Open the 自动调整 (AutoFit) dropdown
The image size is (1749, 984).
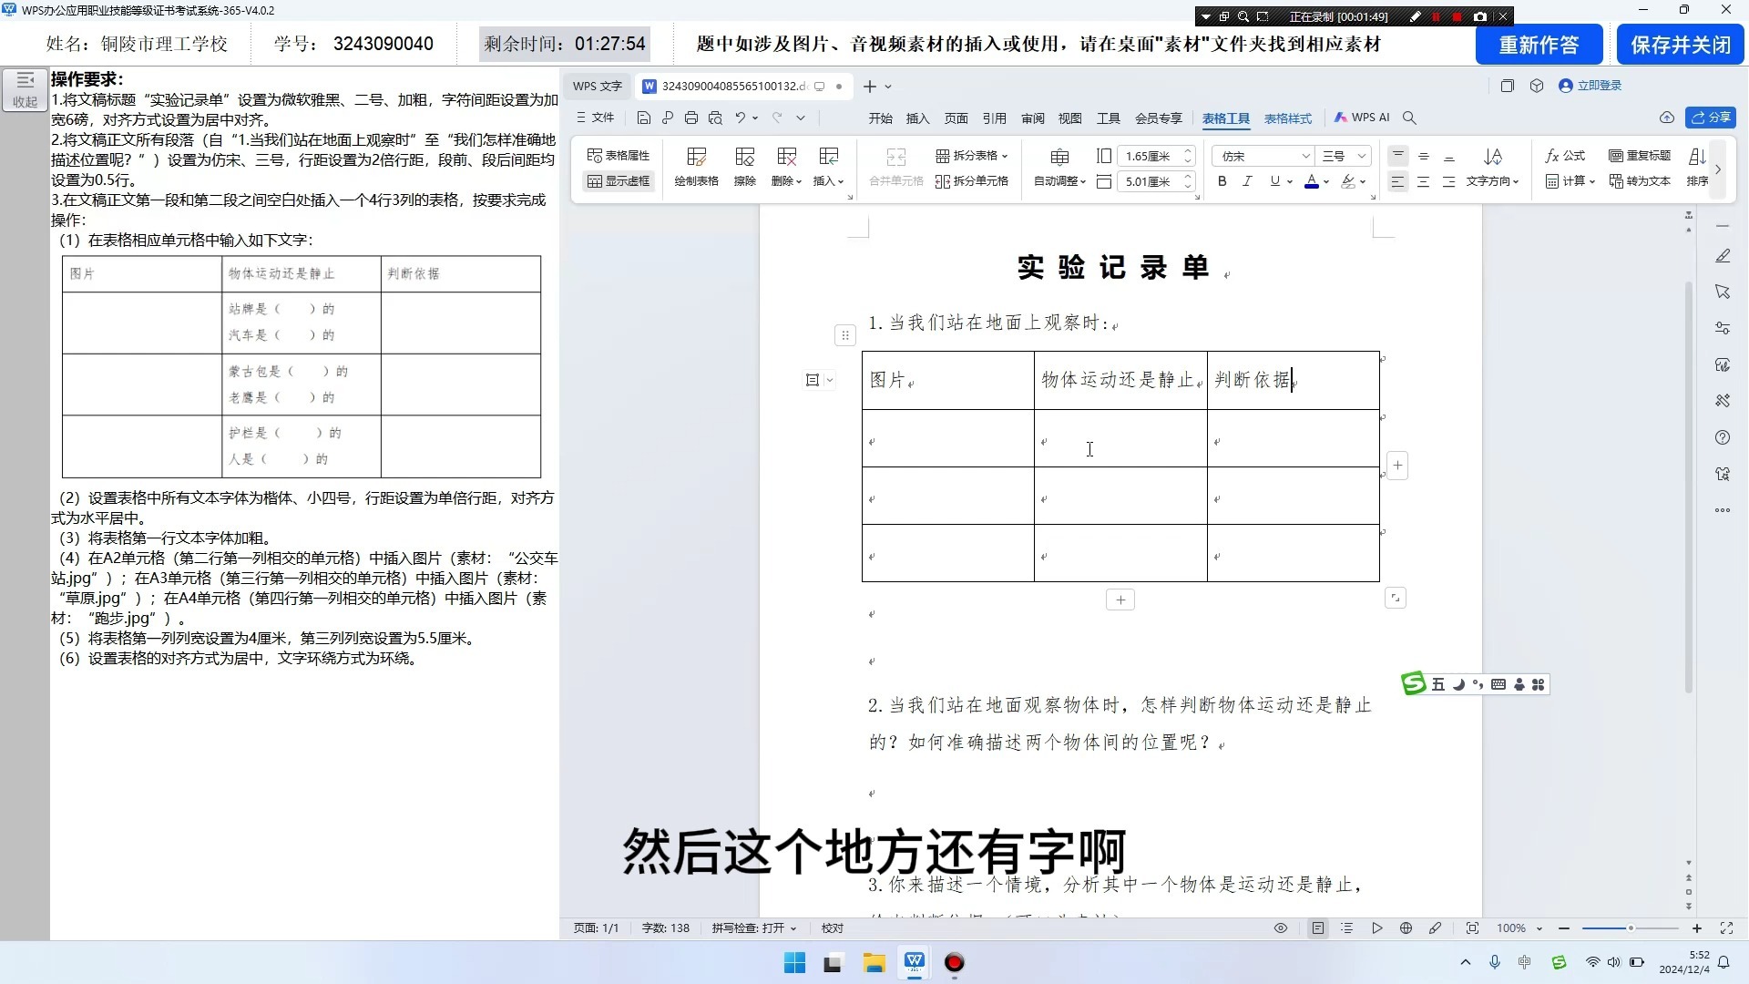pyautogui.click(x=1059, y=180)
